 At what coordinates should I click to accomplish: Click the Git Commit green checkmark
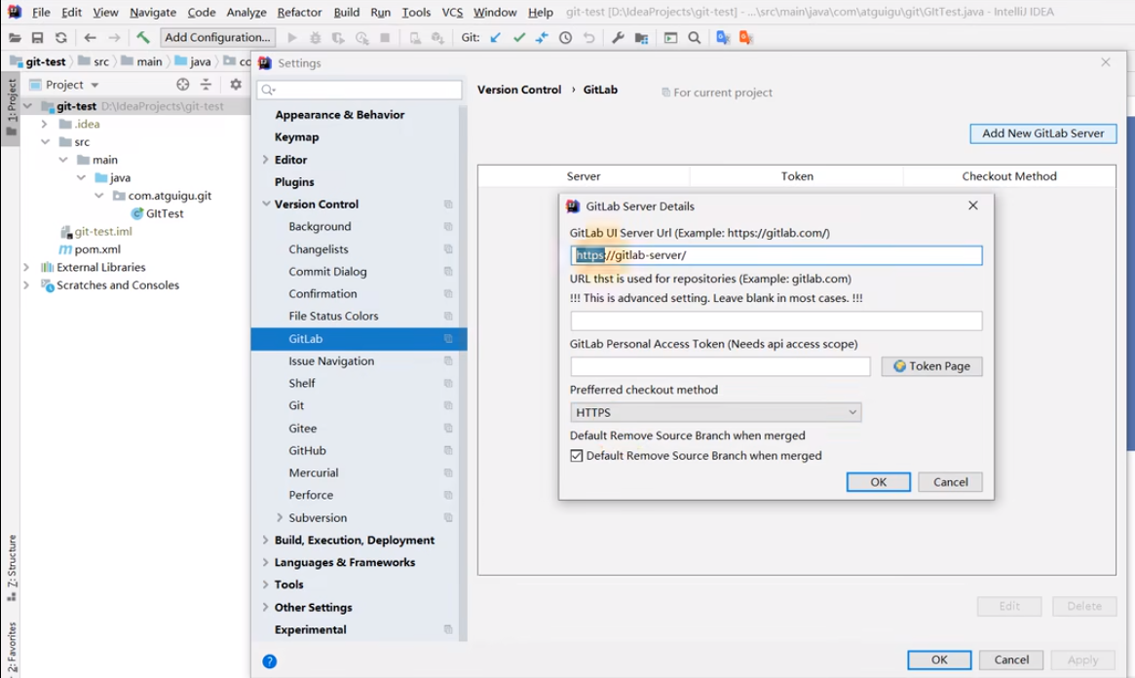pyautogui.click(x=519, y=38)
